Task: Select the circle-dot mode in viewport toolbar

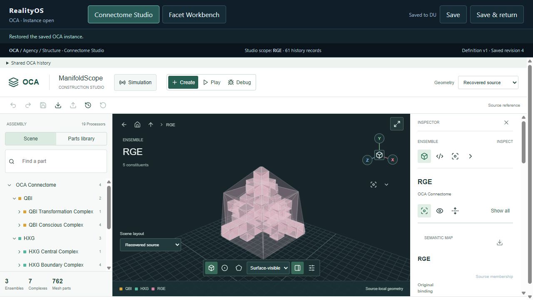Action: pyautogui.click(x=225, y=268)
